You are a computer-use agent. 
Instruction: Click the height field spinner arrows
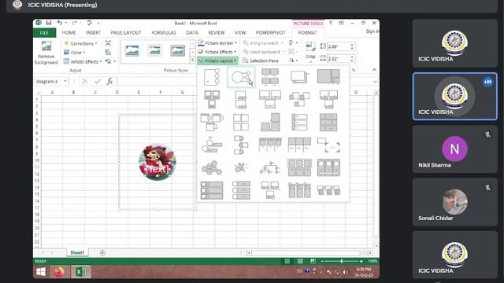(352, 46)
